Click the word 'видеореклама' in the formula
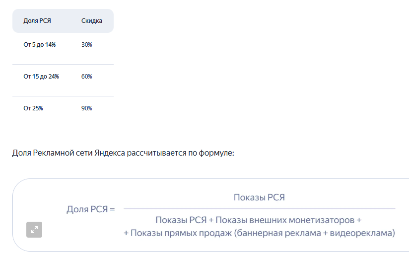The width and height of the screenshot is (409, 260). (361, 233)
